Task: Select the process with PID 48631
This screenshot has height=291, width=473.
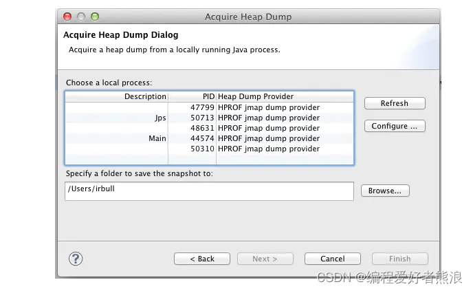Action: tap(209, 128)
